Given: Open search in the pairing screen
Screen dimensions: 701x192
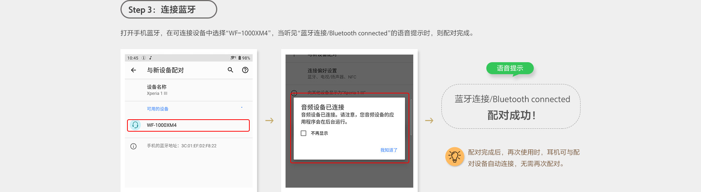Looking at the screenshot, I should (230, 70).
